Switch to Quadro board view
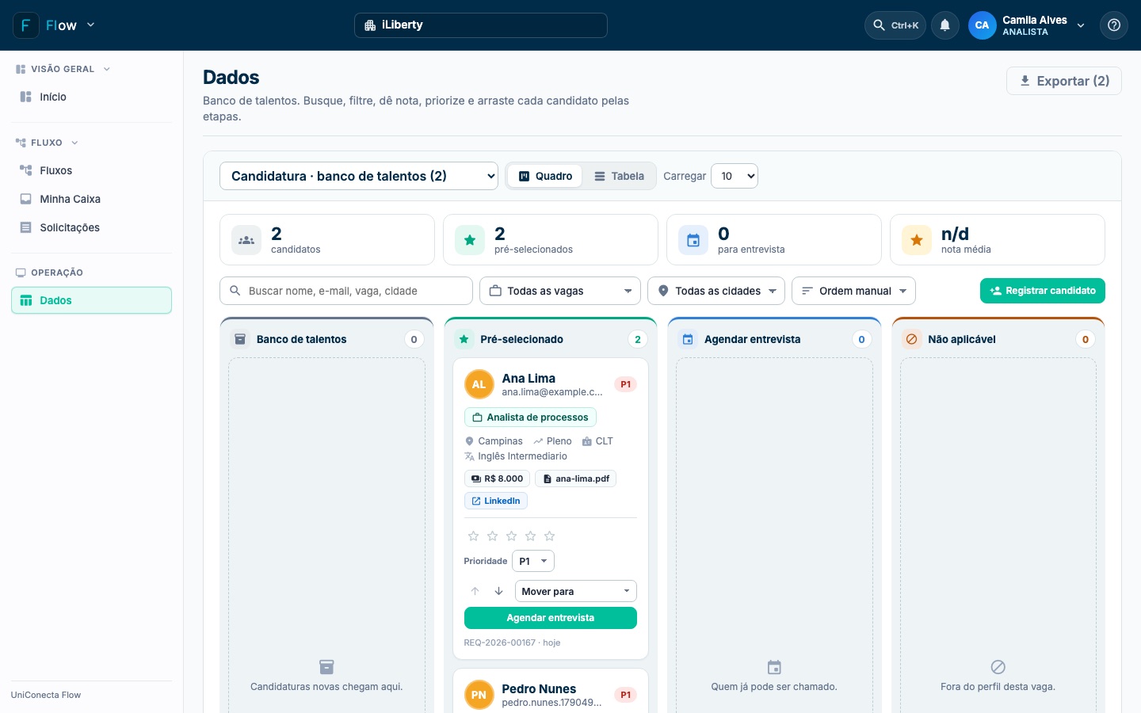Image resolution: width=1141 pixels, height=713 pixels. [x=545, y=176]
